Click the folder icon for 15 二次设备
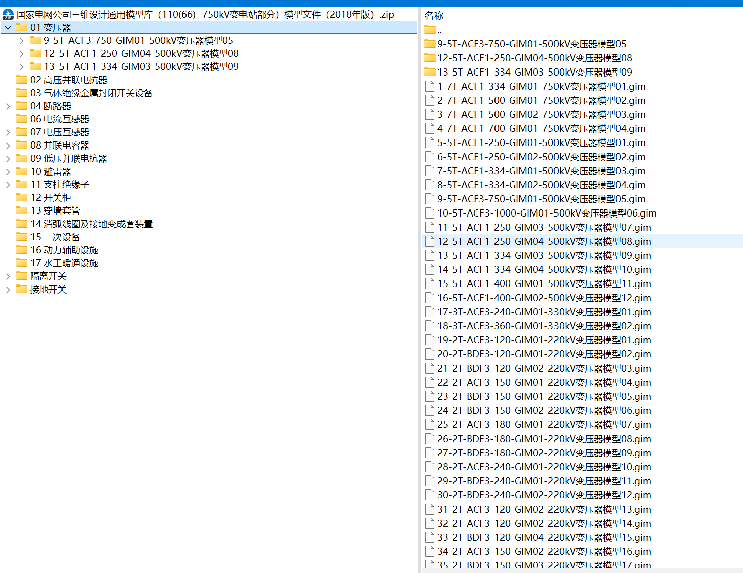The width and height of the screenshot is (743, 573). tap(22, 237)
